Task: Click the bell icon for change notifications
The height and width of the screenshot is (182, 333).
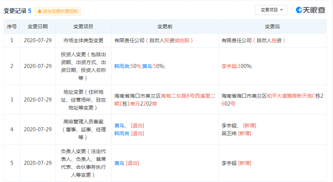Action: tap(39, 11)
